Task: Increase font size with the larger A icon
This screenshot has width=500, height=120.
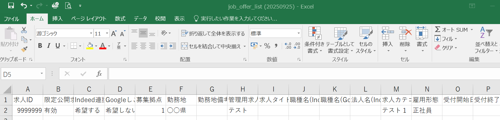Action: point(114,33)
